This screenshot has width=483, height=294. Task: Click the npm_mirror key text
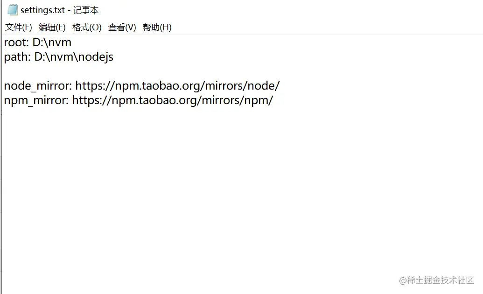pos(35,100)
